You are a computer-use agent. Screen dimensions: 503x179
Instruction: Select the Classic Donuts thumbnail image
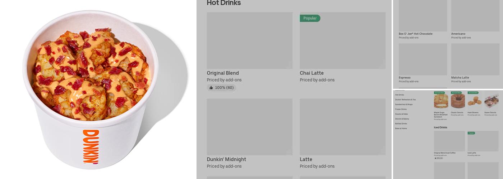pyautogui.click(x=458, y=101)
